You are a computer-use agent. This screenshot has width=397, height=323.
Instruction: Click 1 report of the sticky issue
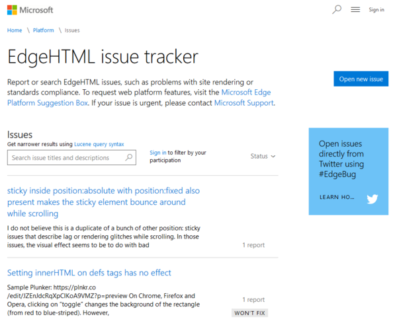click(253, 245)
